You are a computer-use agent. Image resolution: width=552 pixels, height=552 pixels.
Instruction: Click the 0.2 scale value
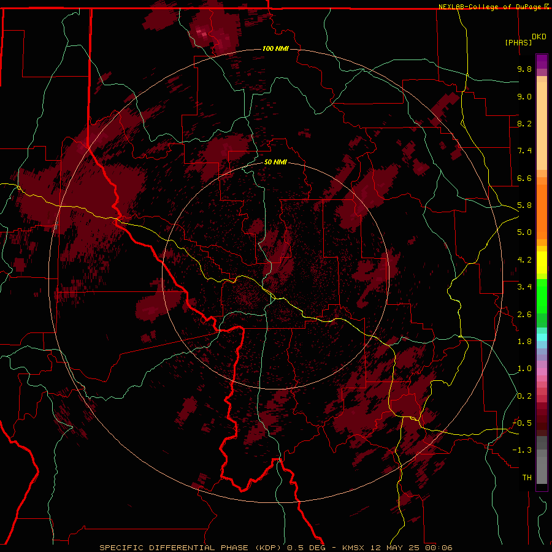point(524,396)
